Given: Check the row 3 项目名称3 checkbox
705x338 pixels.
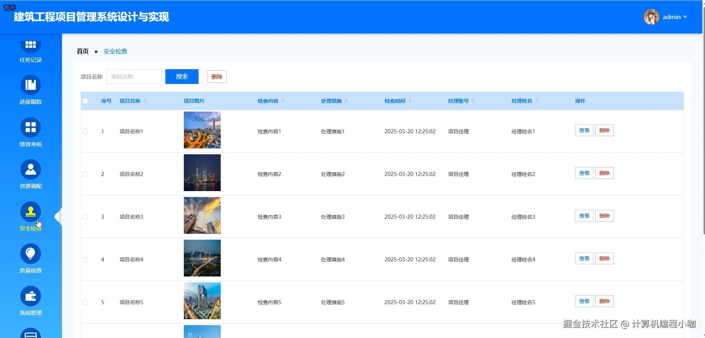Looking at the screenshot, I should [x=85, y=217].
